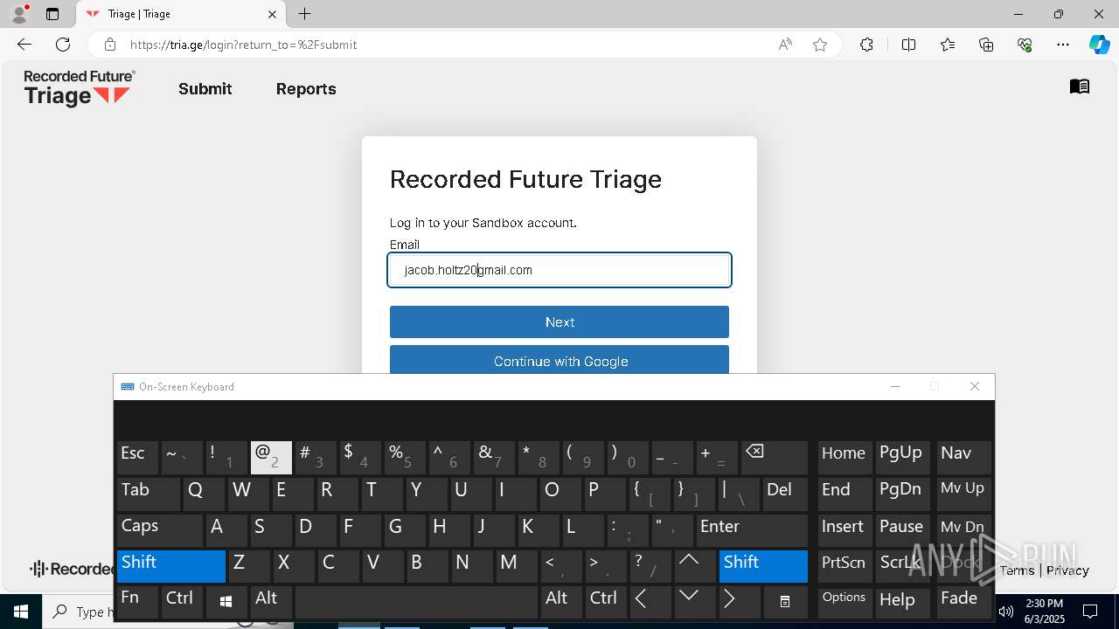Refresh the Triage page
This screenshot has height=629, width=1119.
pyautogui.click(x=63, y=45)
